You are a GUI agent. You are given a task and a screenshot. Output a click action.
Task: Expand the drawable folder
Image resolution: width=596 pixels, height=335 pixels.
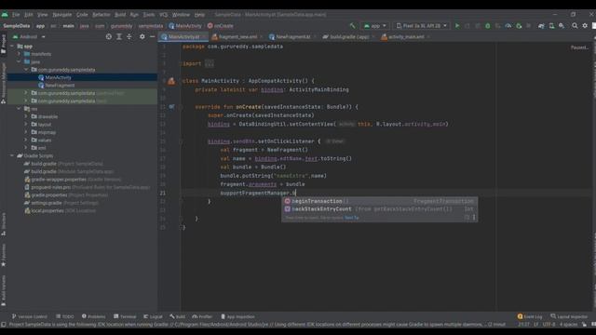[x=26, y=116]
